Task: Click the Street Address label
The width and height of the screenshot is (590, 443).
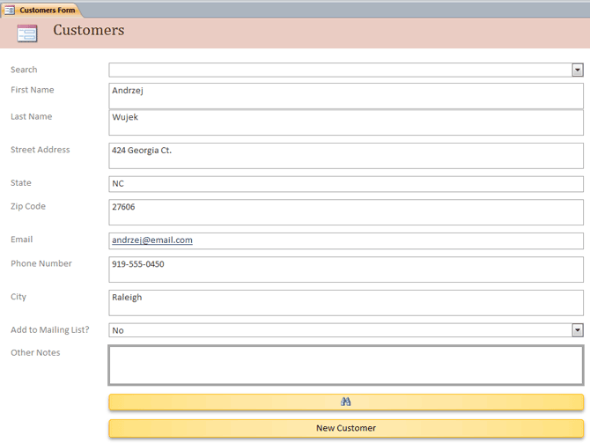Action: pos(41,150)
